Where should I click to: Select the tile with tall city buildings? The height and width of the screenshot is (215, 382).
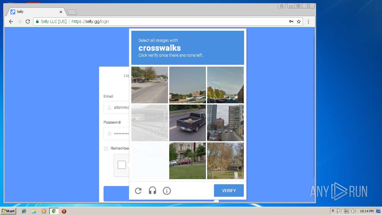pyautogui.click(x=225, y=123)
